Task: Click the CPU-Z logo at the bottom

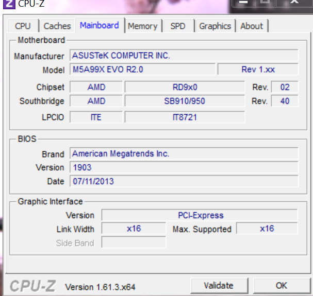Action: (33, 286)
